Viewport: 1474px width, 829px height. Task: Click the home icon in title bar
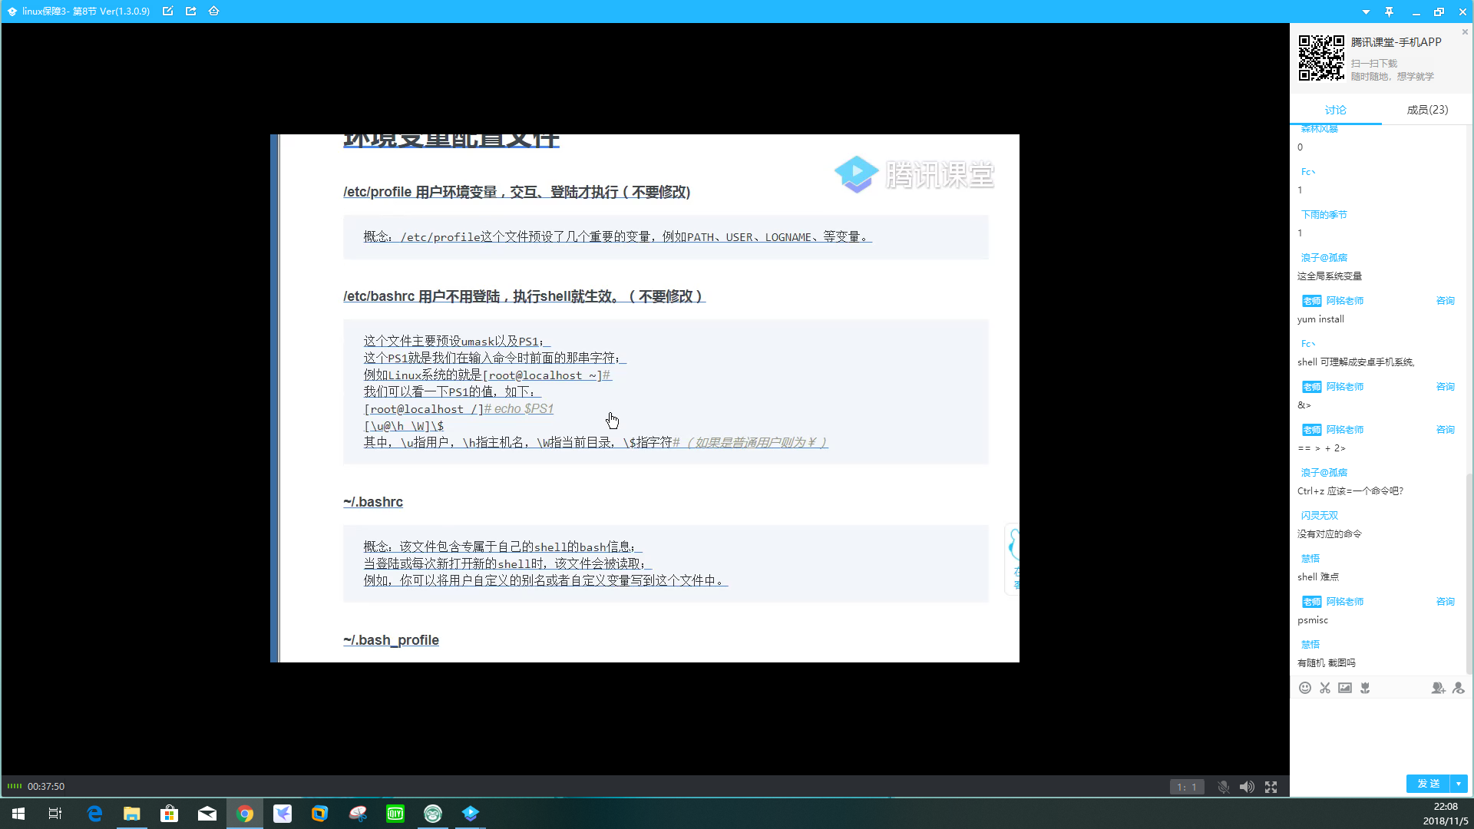click(214, 12)
